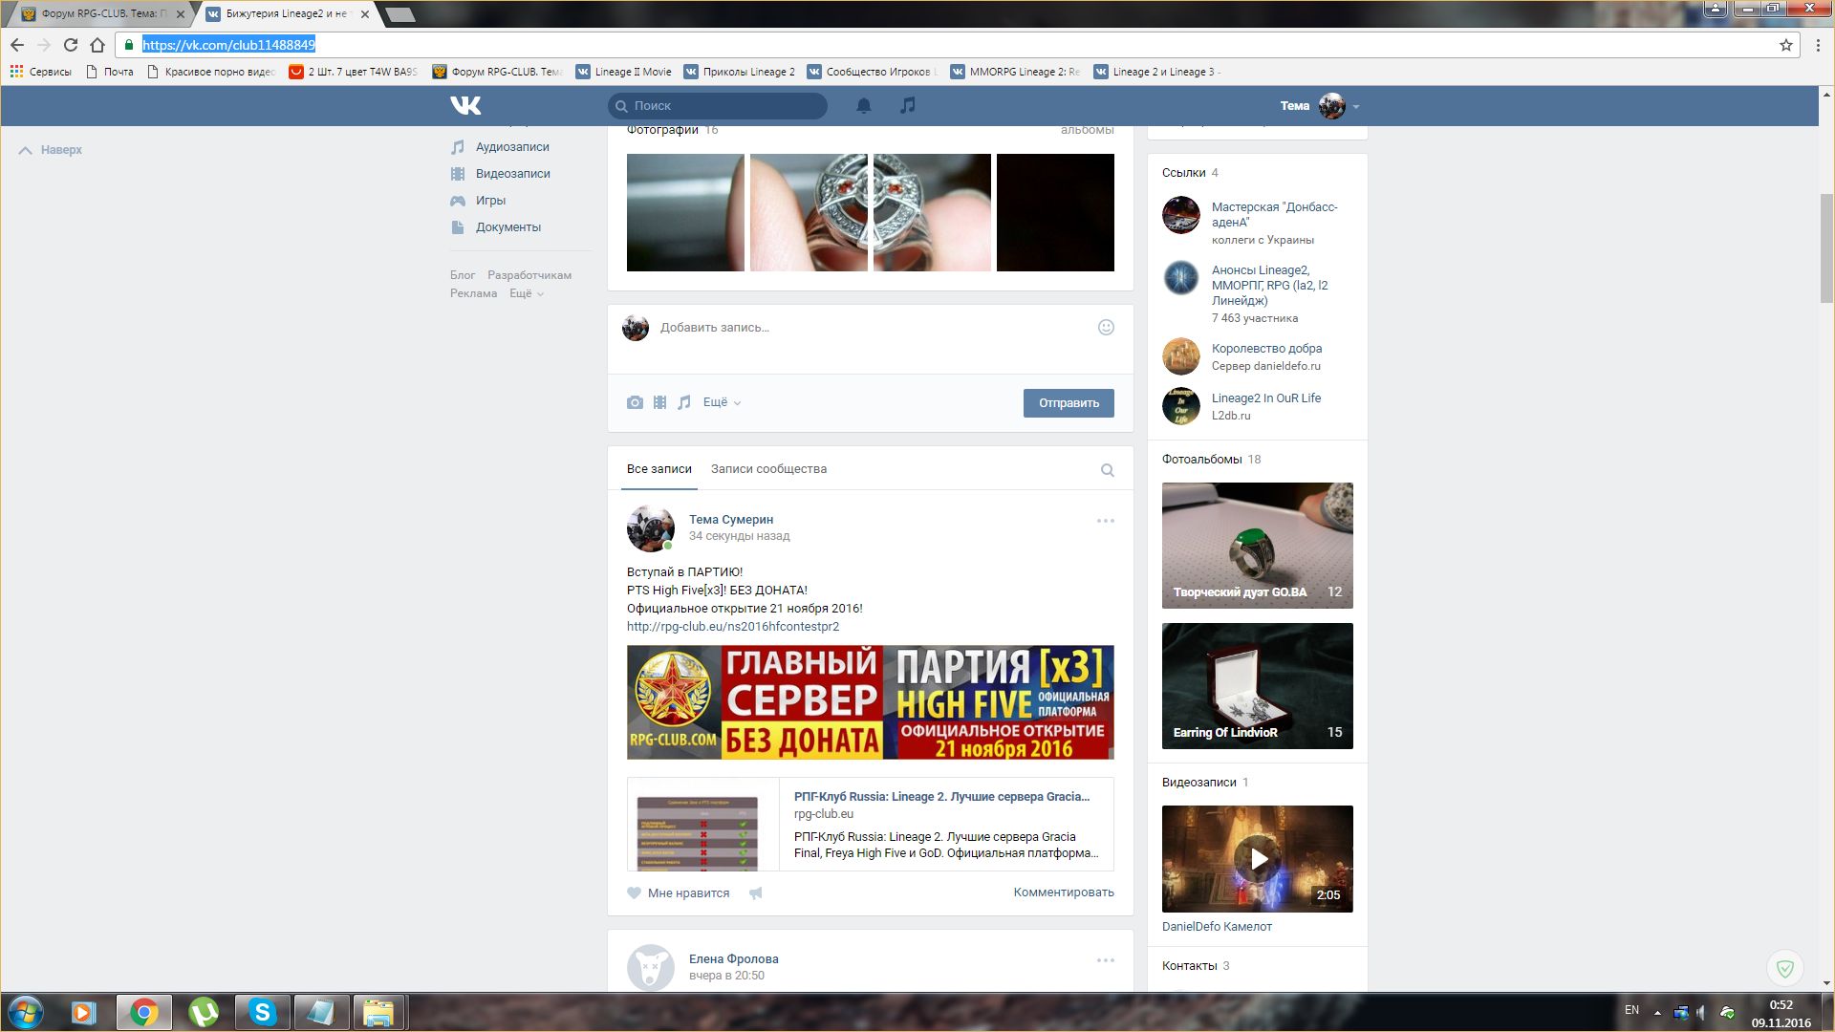Expand Ещё dropdown in post attachments
This screenshot has height=1032, width=1835.
pos(722,402)
